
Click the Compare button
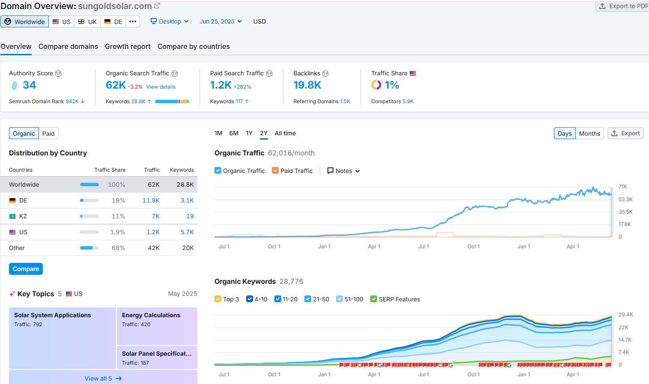point(26,269)
